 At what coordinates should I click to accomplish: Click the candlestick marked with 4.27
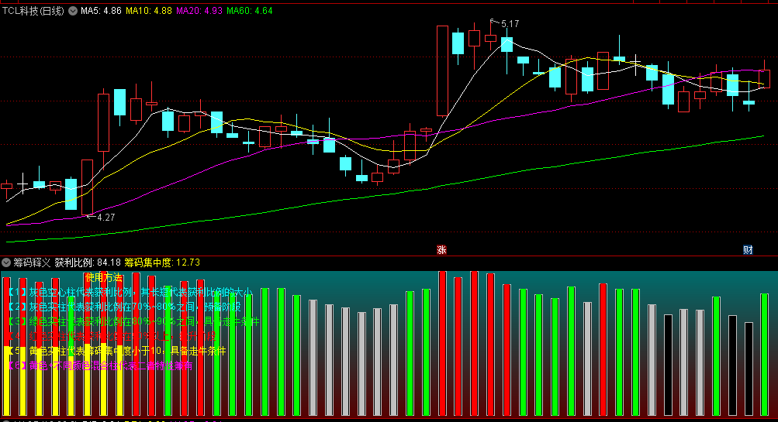pos(88,187)
